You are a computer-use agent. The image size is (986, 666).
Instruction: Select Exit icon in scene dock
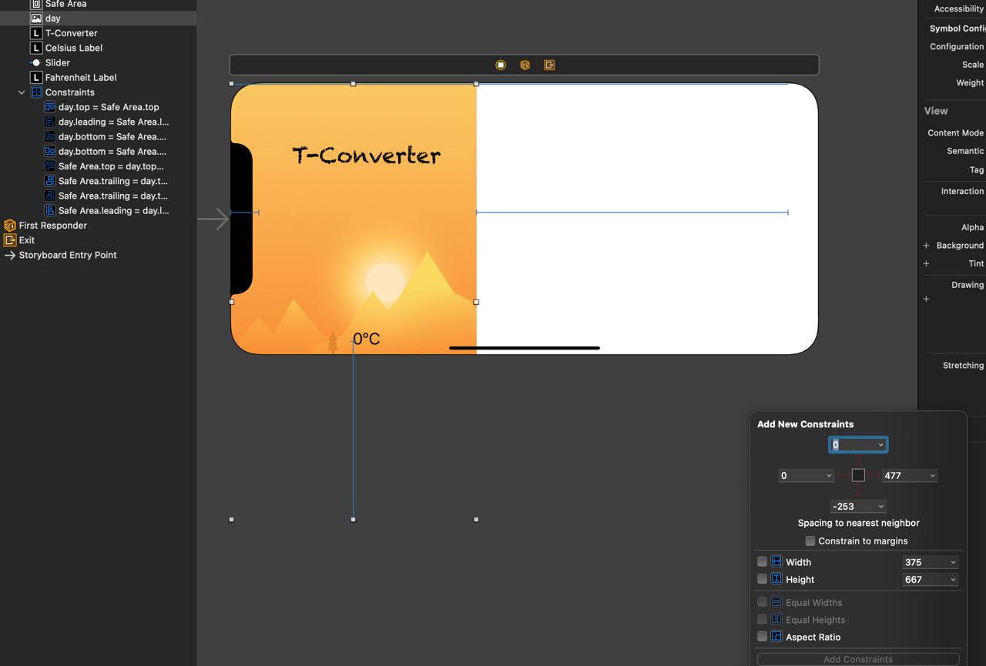[549, 65]
